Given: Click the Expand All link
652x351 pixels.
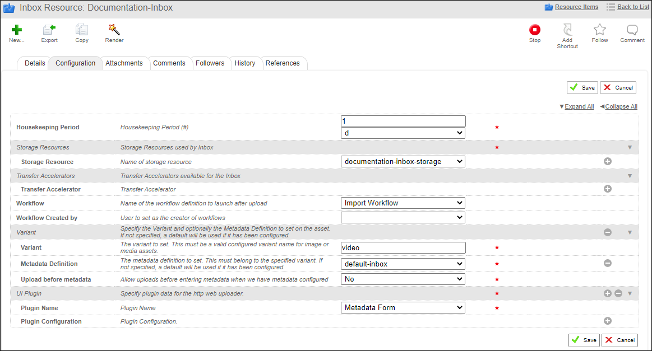Looking at the screenshot, I should 579,106.
